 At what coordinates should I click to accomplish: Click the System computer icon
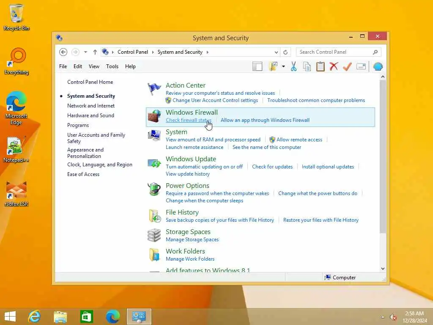pos(154,135)
